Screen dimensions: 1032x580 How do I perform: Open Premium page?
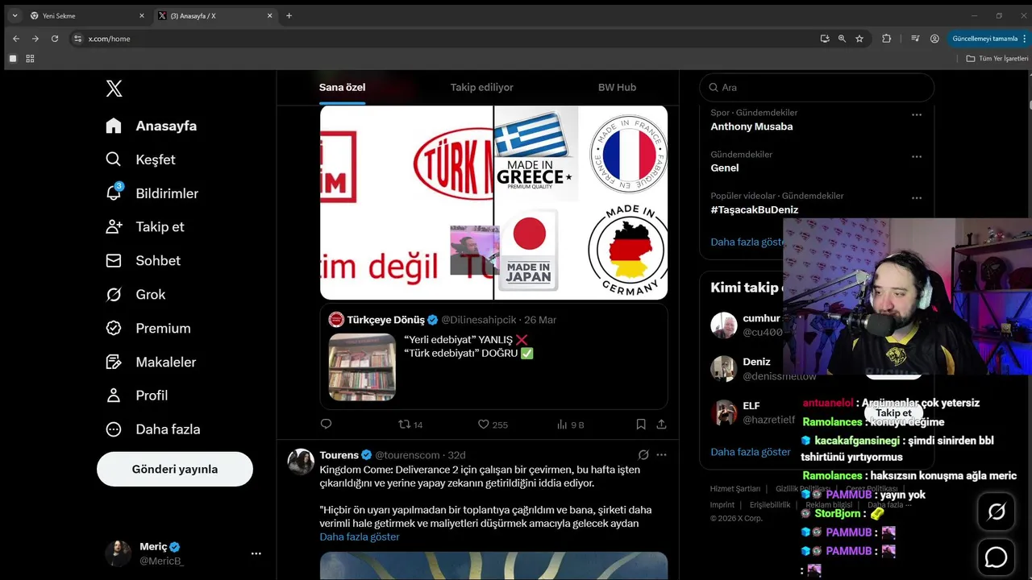click(148, 329)
